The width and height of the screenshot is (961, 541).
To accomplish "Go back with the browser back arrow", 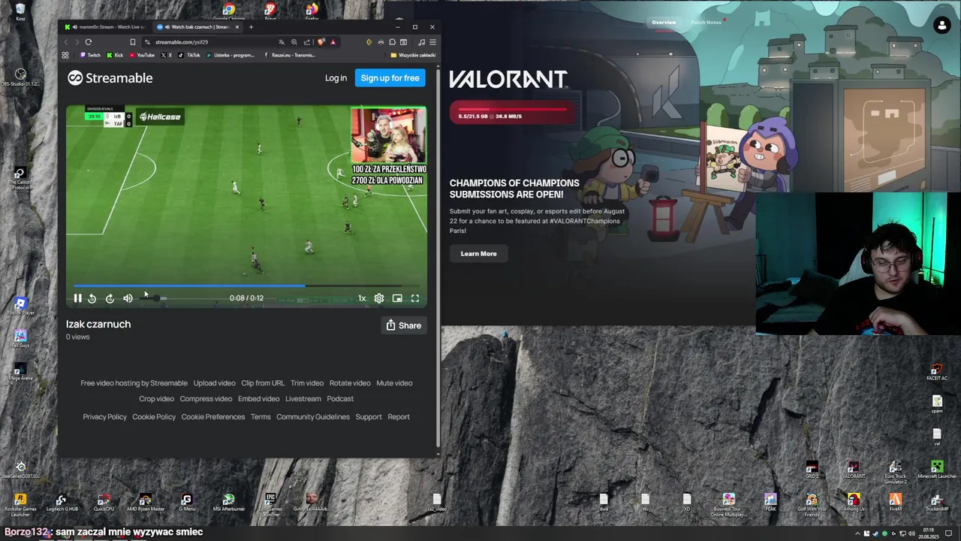I will click(66, 42).
